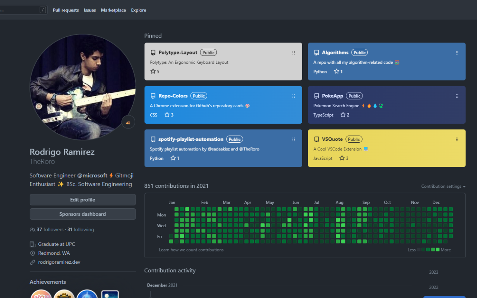The height and width of the screenshot is (298, 477).
Task: Open Learn how we count contributions
Action: tap(191, 250)
